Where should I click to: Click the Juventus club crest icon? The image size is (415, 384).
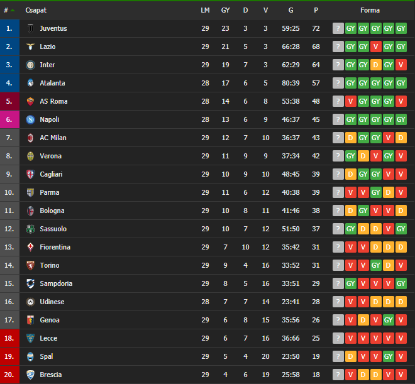point(30,28)
